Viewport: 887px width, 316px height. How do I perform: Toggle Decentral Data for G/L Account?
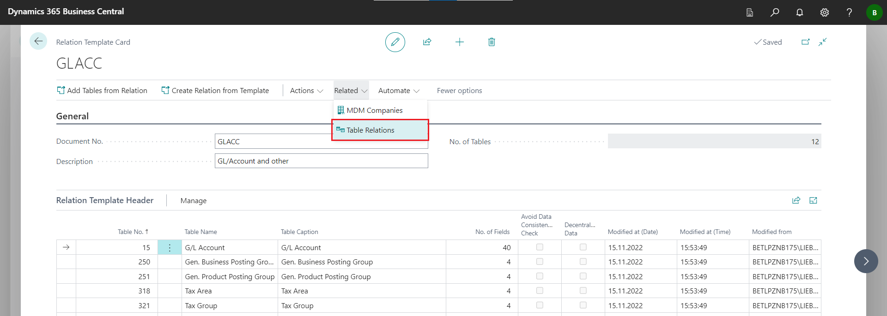point(583,247)
